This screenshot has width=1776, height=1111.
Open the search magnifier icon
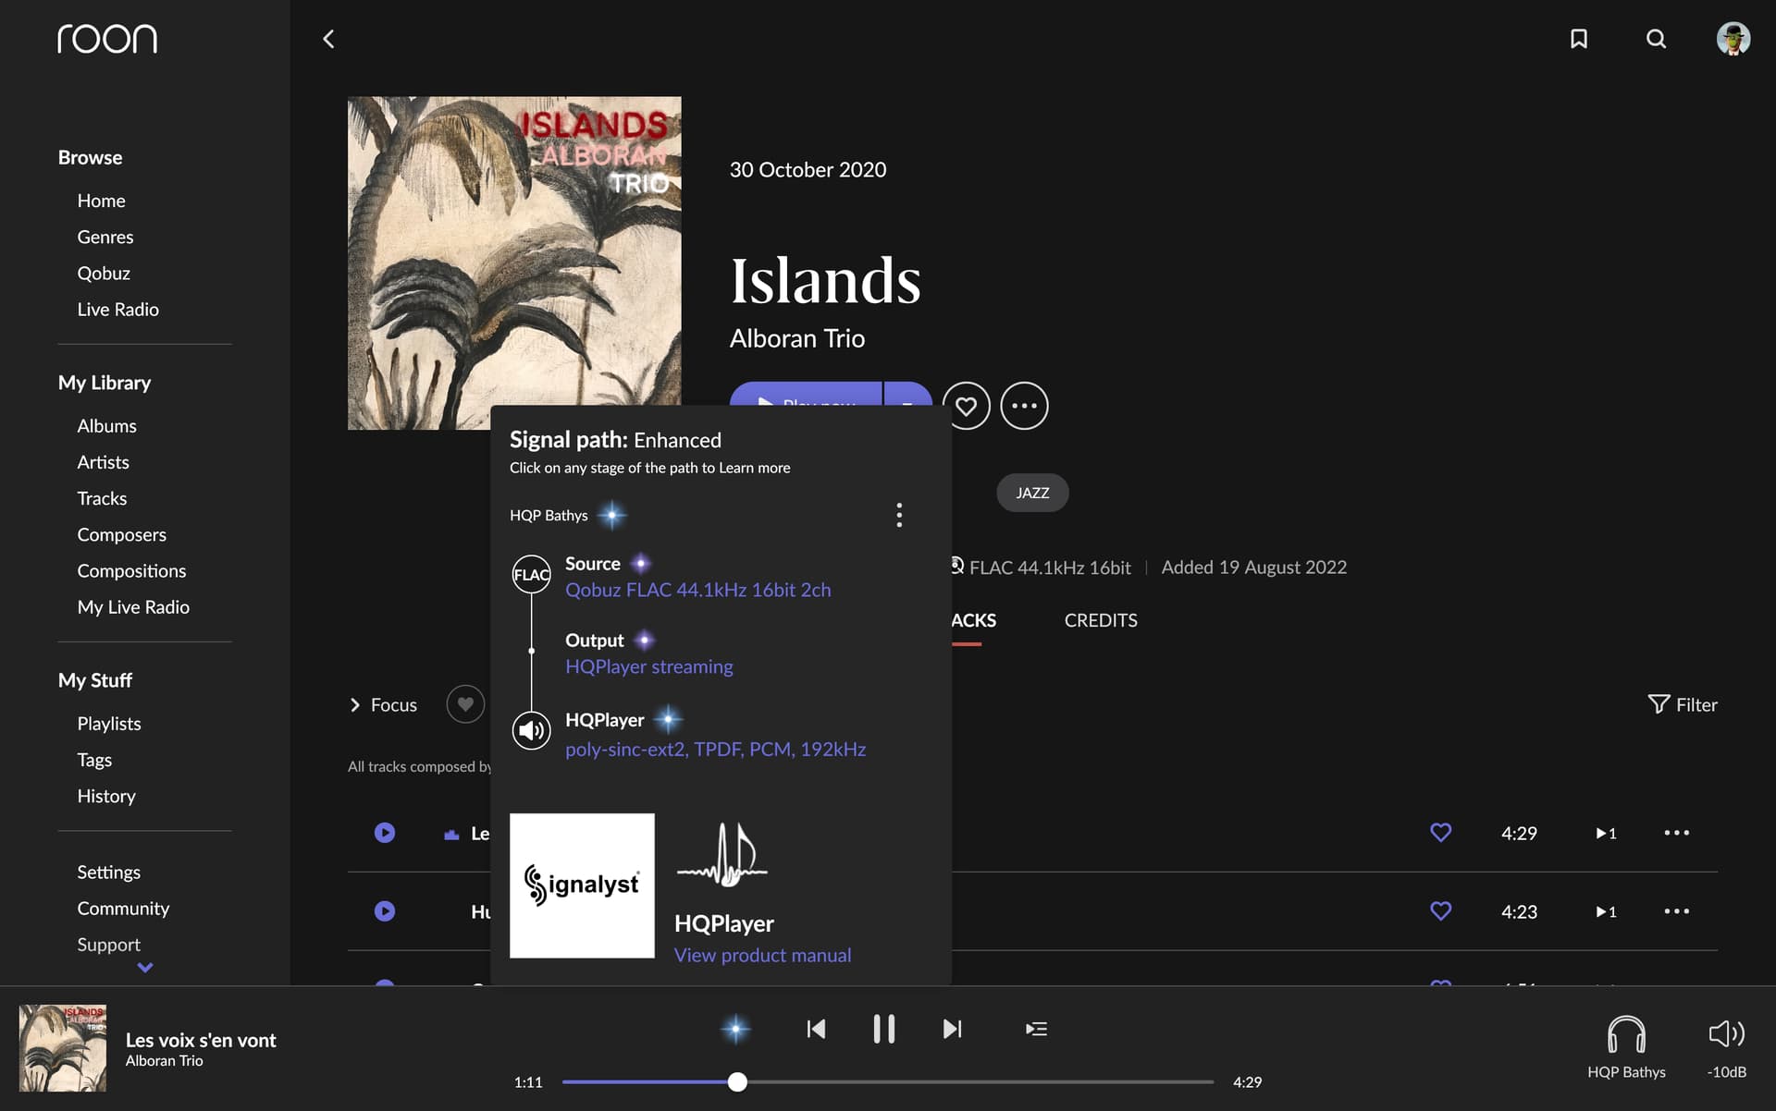[1656, 39]
